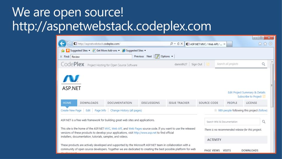
Task: Open the ISSUE TRACKER tab
Action: coord(179,103)
